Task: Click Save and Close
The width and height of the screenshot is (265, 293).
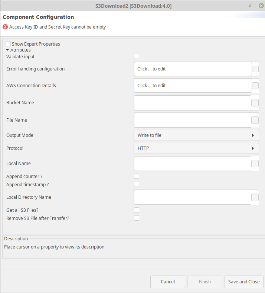Action: [244, 282]
